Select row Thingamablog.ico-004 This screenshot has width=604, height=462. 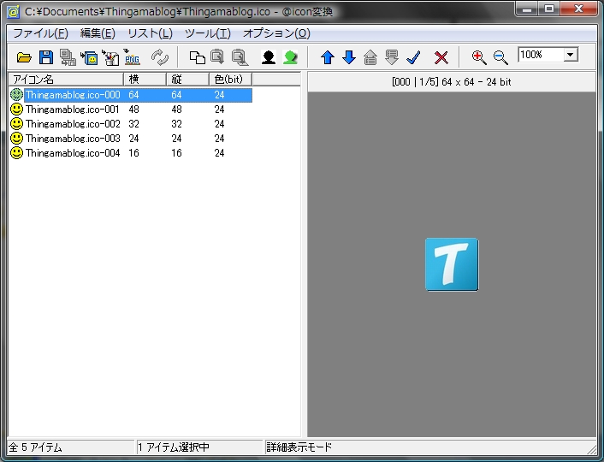131,153
